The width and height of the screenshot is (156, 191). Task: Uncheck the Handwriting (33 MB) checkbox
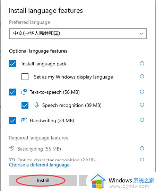click(12, 120)
